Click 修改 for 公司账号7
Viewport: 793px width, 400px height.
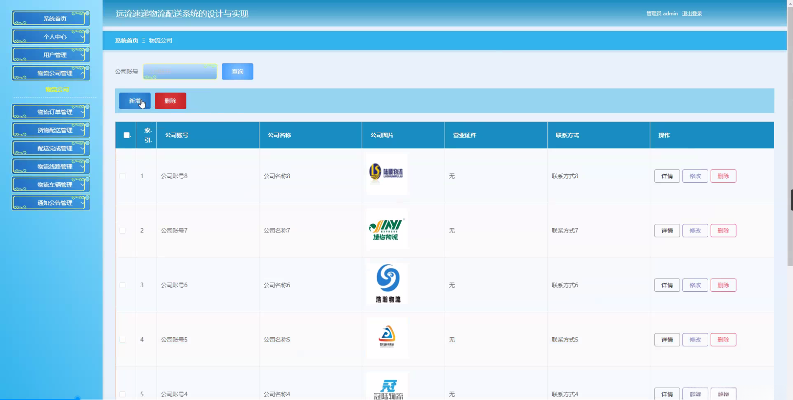(x=695, y=231)
